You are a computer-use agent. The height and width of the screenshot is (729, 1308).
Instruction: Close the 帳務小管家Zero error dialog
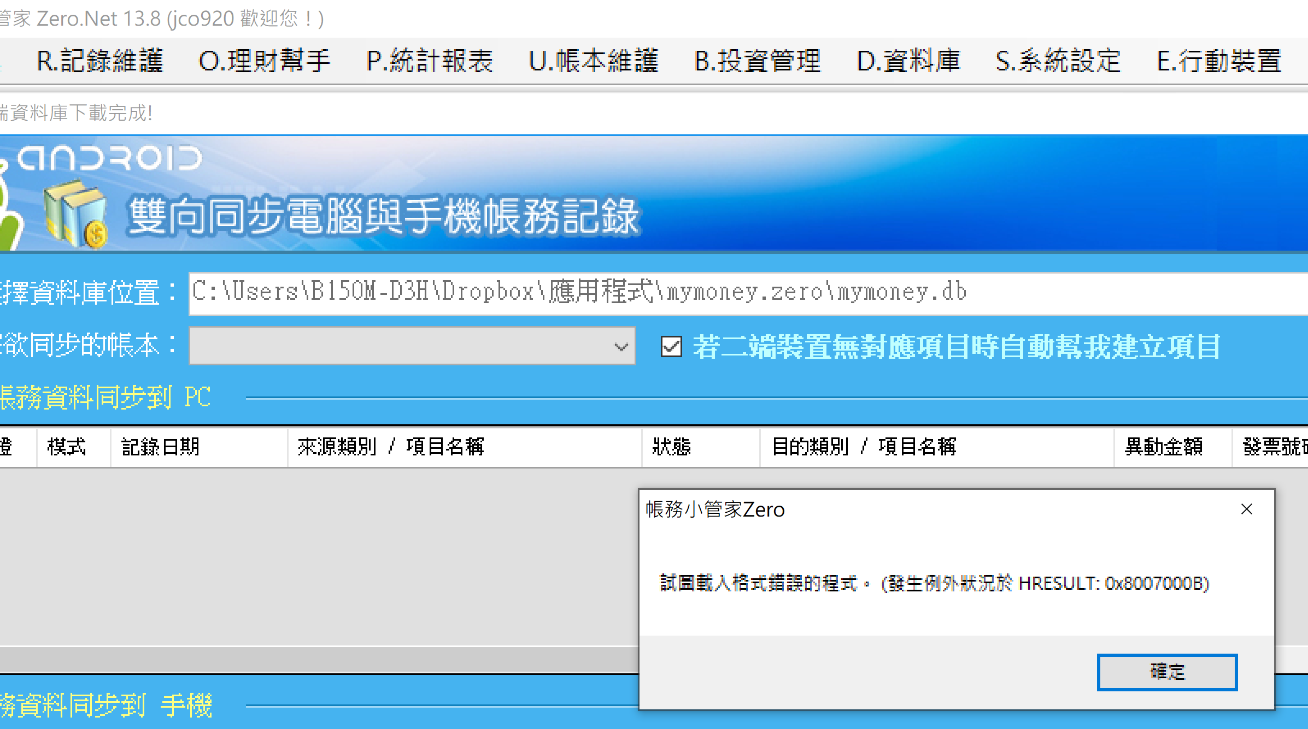click(1247, 509)
